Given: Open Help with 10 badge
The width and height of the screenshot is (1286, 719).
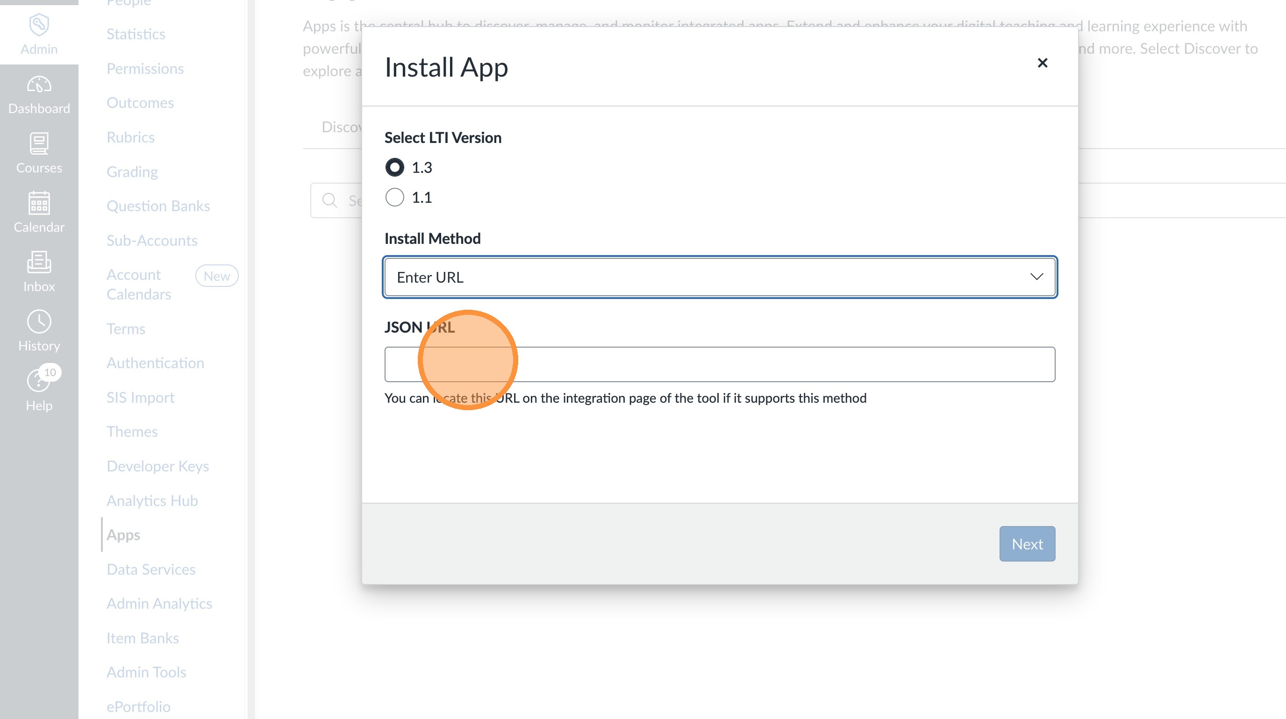Looking at the screenshot, I should [39, 382].
